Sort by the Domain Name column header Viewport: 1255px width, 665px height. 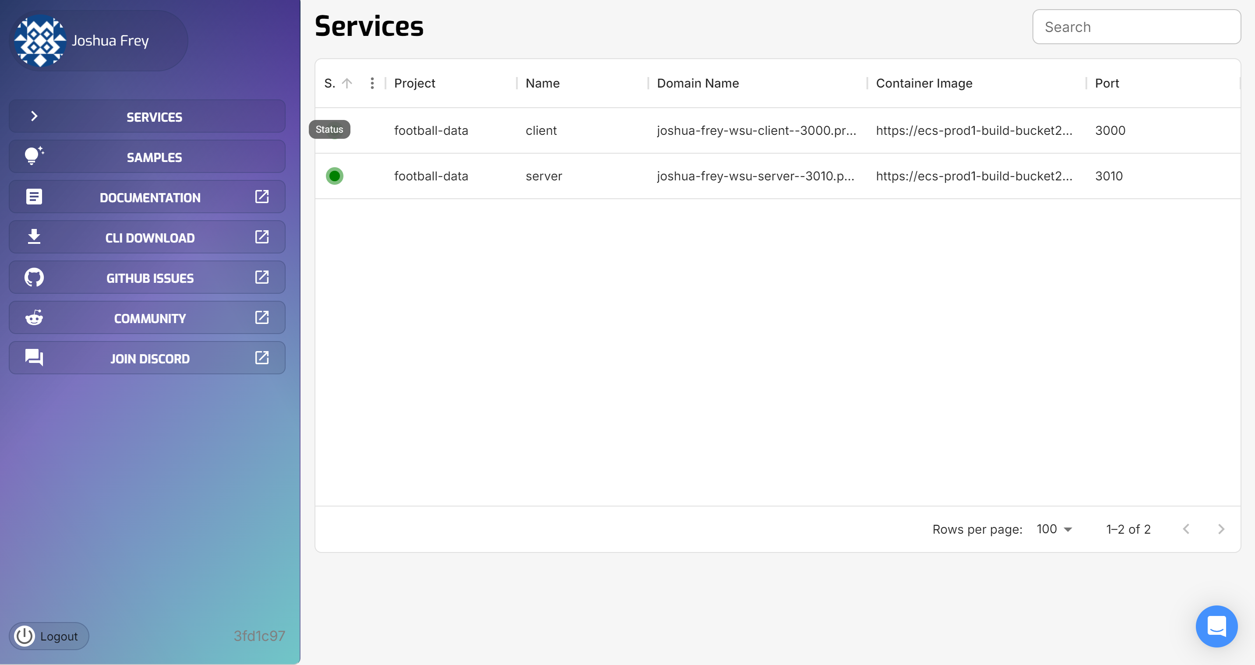tap(698, 83)
